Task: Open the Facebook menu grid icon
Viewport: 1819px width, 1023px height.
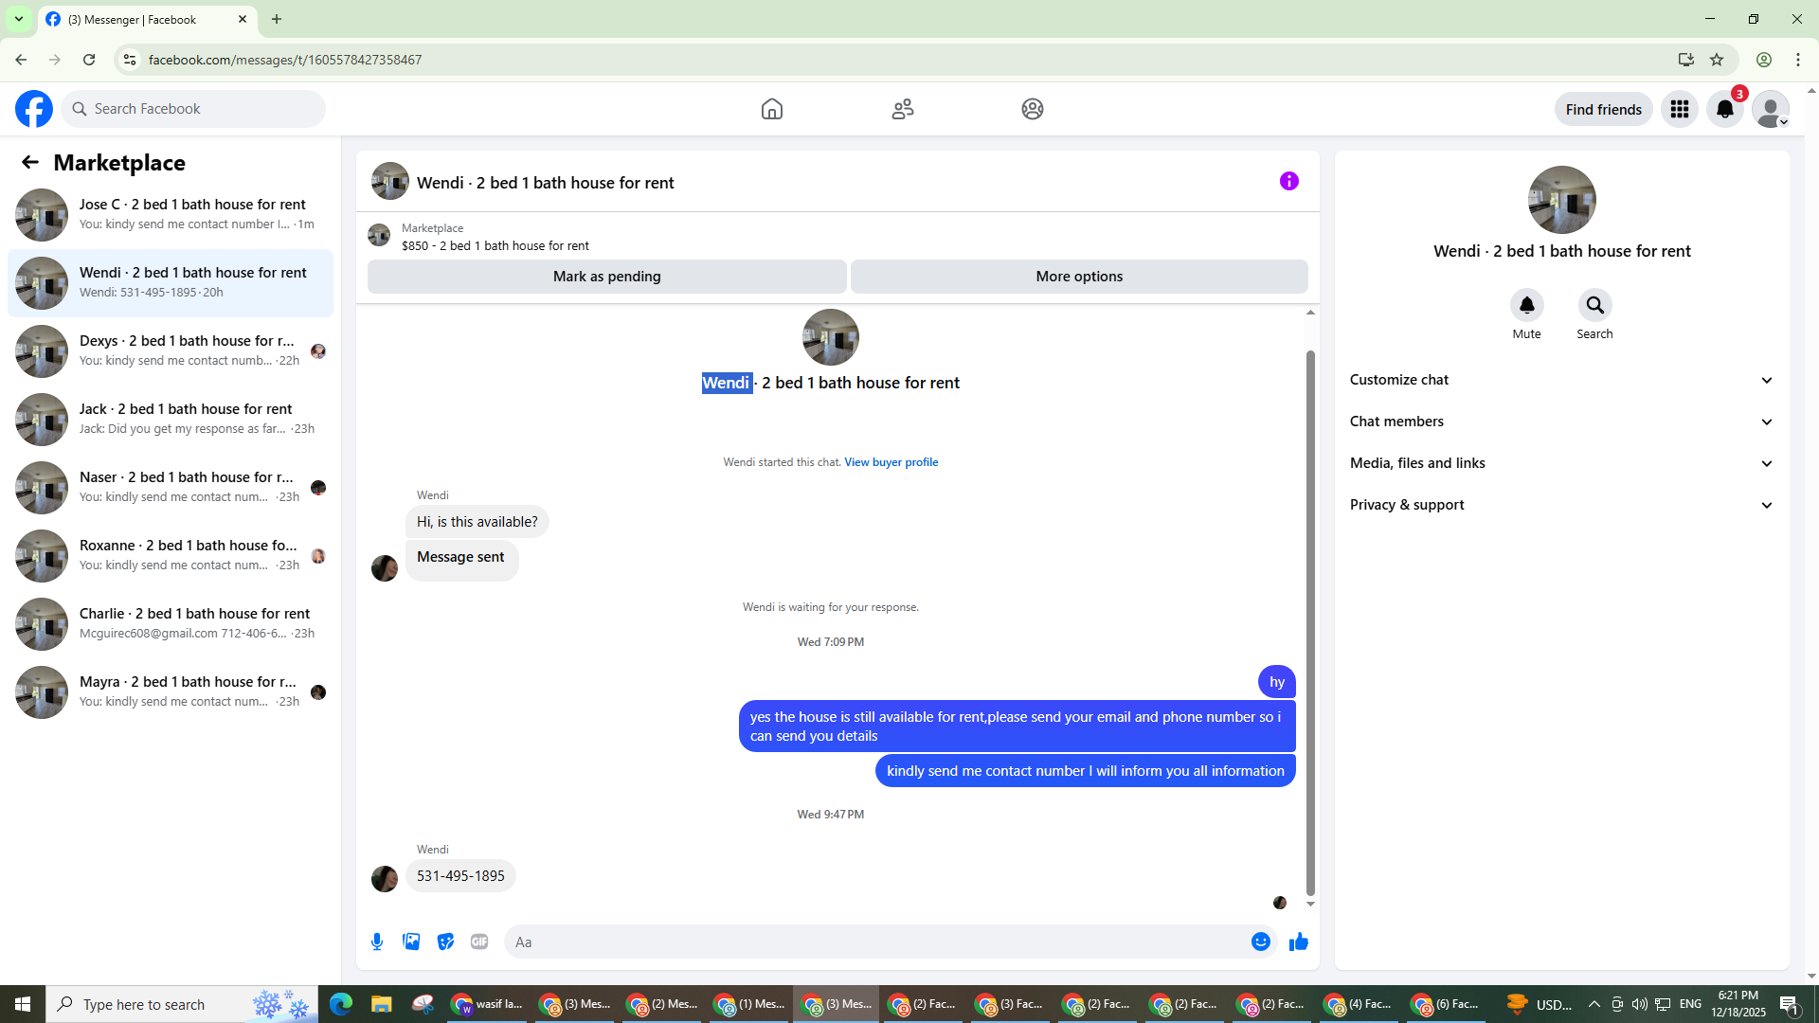Action: [x=1680, y=109]
